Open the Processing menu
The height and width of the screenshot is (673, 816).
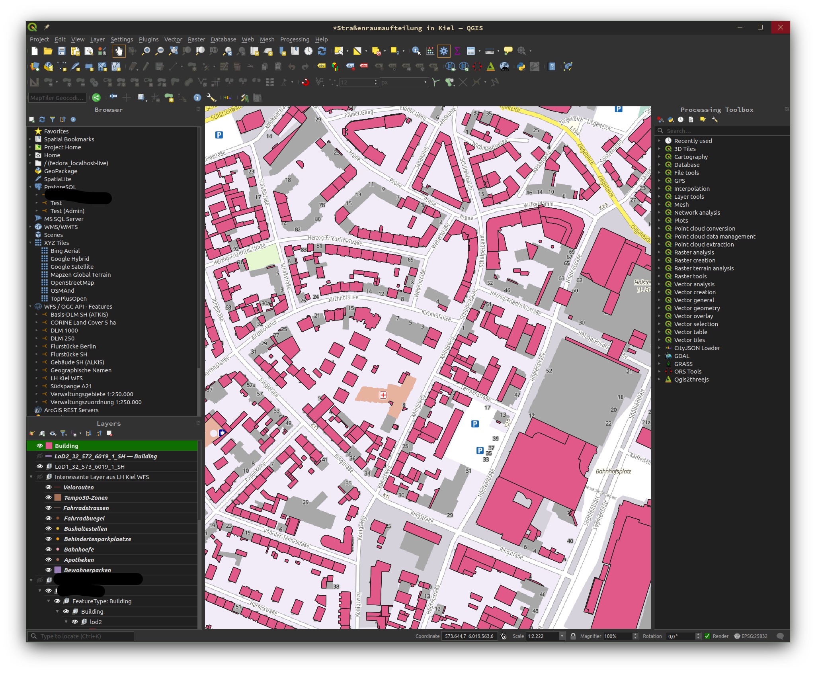[295, 39]
